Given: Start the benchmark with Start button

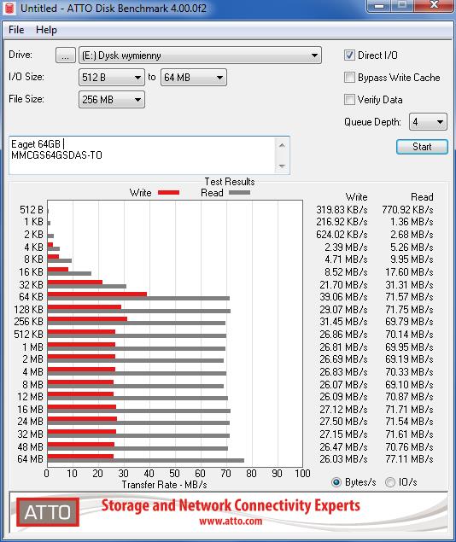Looking at the screenshot, I should pyautogui.click(x=422, y=147).
